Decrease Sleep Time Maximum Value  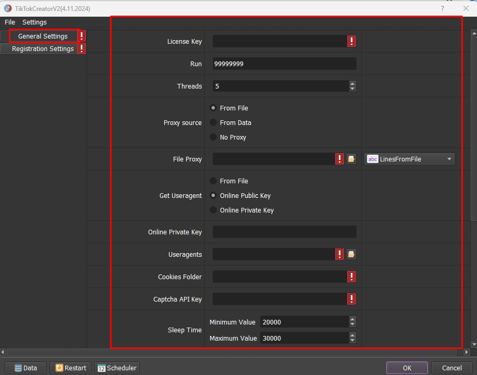pos(352,340)
